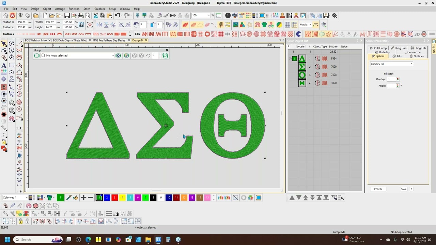The width and height of the screenshot is (436, 245).
Task: Open the Arrange menu
Action: click(60, 9)
